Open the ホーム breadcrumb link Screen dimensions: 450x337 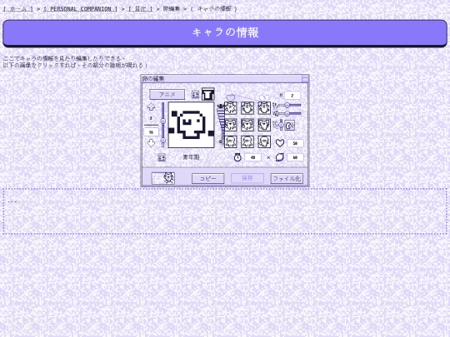click(17, 9)
